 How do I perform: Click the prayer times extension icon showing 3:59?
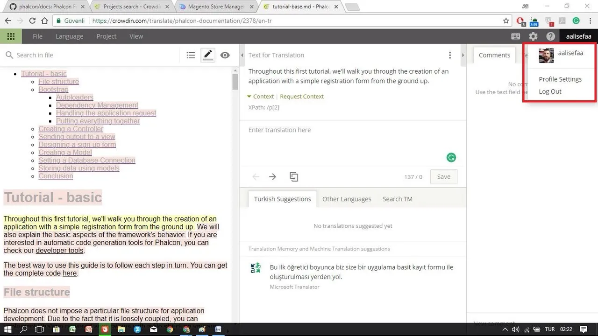pyautogui.click(x=534, y=21)
